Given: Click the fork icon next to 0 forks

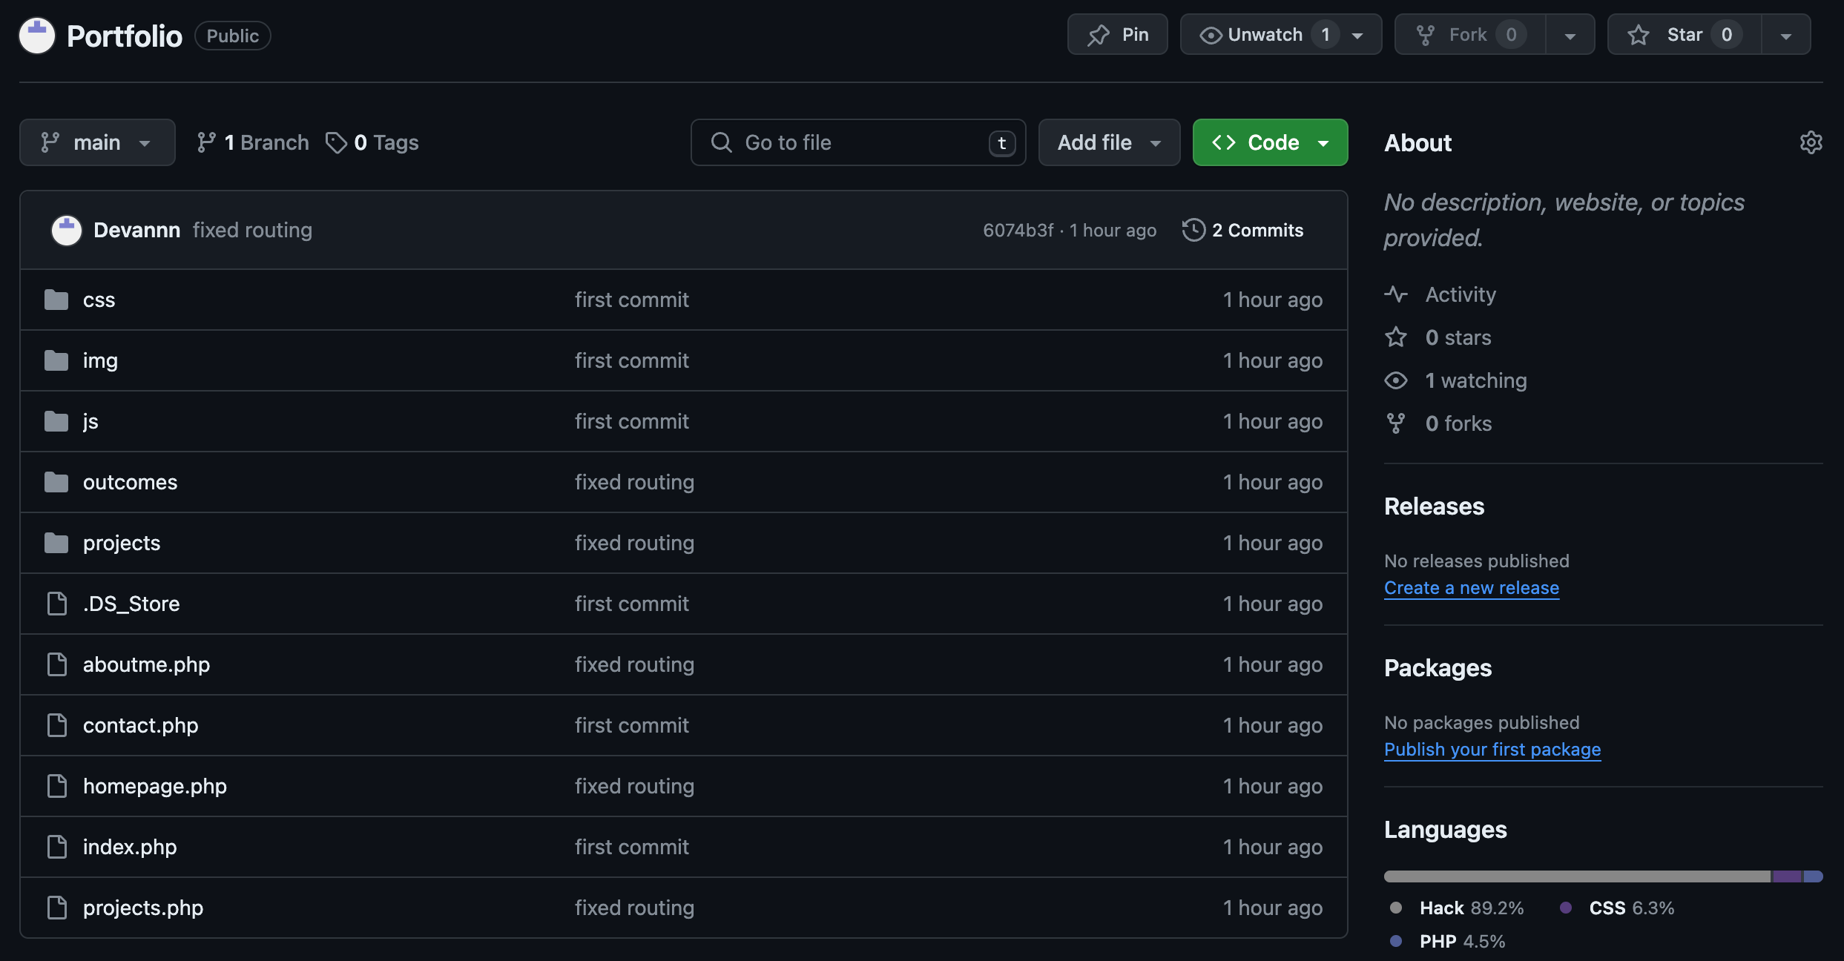Looking at the screenshot, I should [1396, 423].
